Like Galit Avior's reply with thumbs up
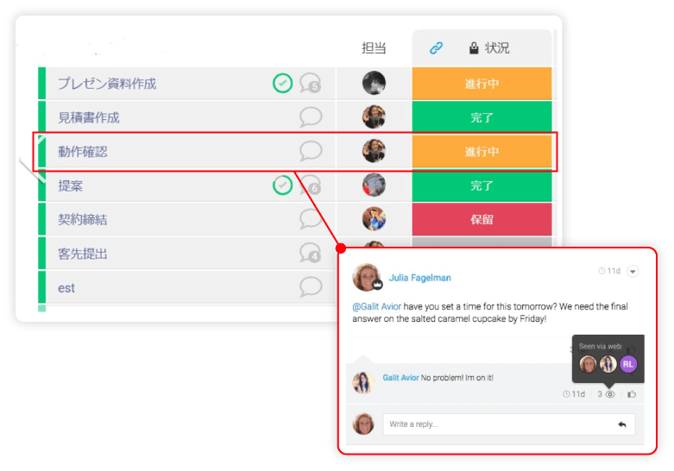This screenshot has width=674, height=471. pos(632,394)
